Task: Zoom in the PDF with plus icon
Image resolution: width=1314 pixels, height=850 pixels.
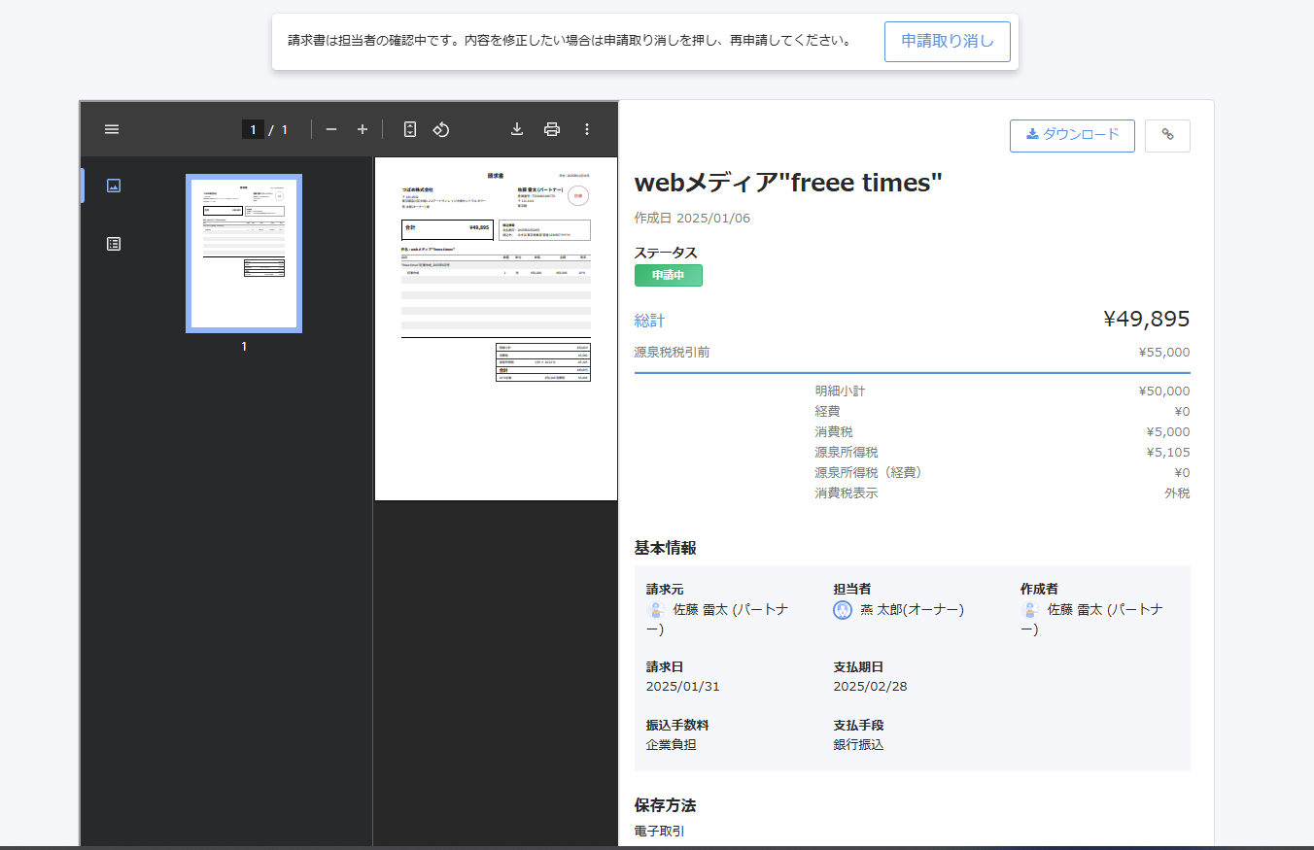Action: coord(363,129)
